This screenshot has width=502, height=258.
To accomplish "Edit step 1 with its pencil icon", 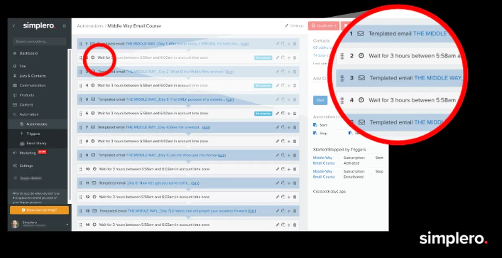I will (x=277, y=43).
